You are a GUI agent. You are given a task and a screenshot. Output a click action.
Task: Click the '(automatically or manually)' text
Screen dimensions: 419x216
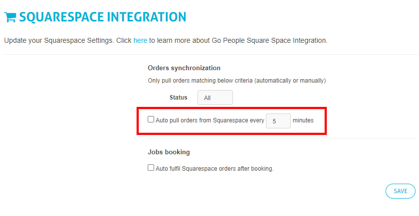pyautogui.click(x=290, y=81)
